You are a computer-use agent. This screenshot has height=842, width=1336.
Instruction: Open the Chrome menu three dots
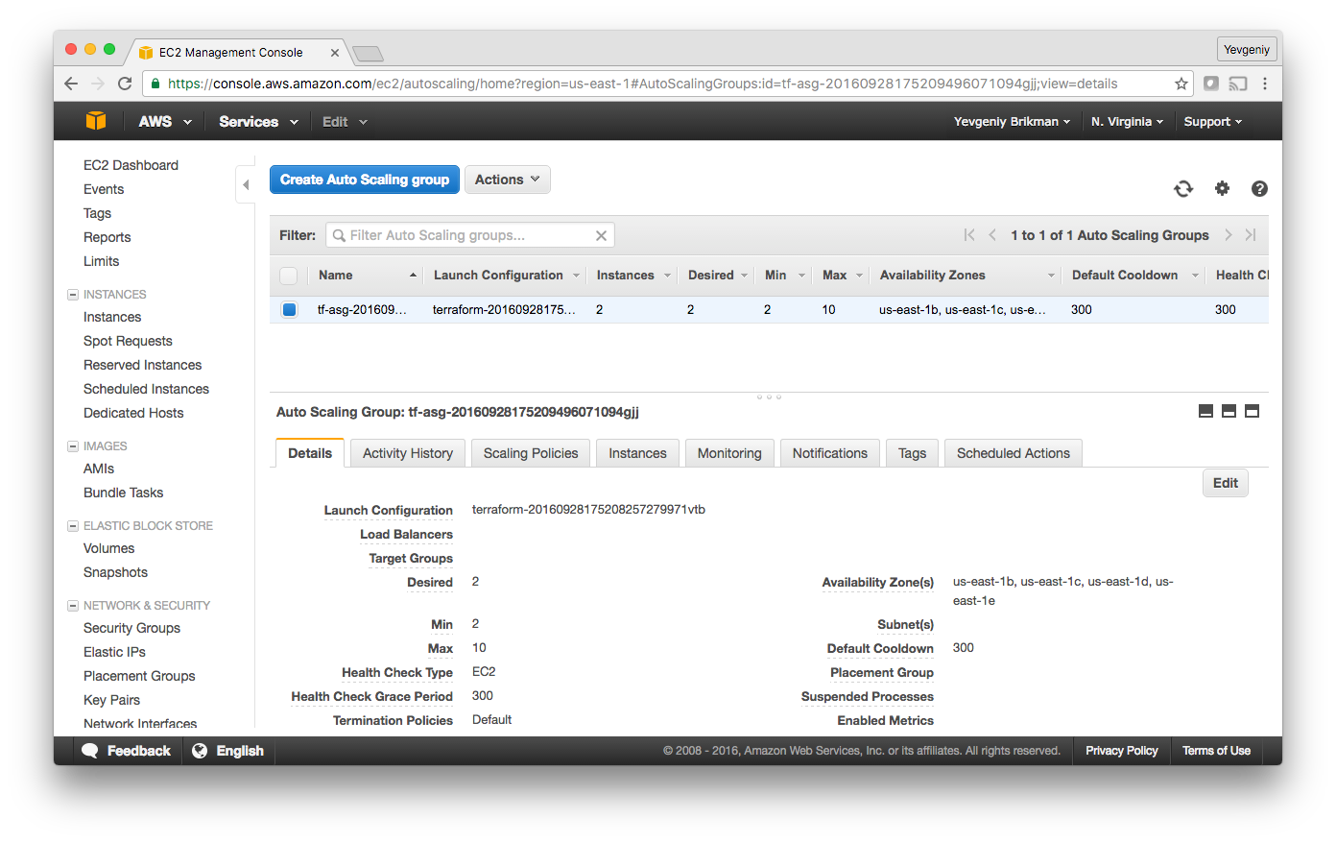(x=1265, y=84)
